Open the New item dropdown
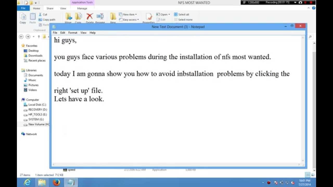 pyautogui.click(x=128, y=15)
